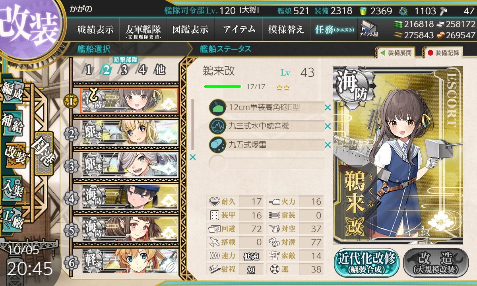The image size is (477, 286).
Task: Open the 任務 (クエスト) menu
Action: (x=334, y=29)
